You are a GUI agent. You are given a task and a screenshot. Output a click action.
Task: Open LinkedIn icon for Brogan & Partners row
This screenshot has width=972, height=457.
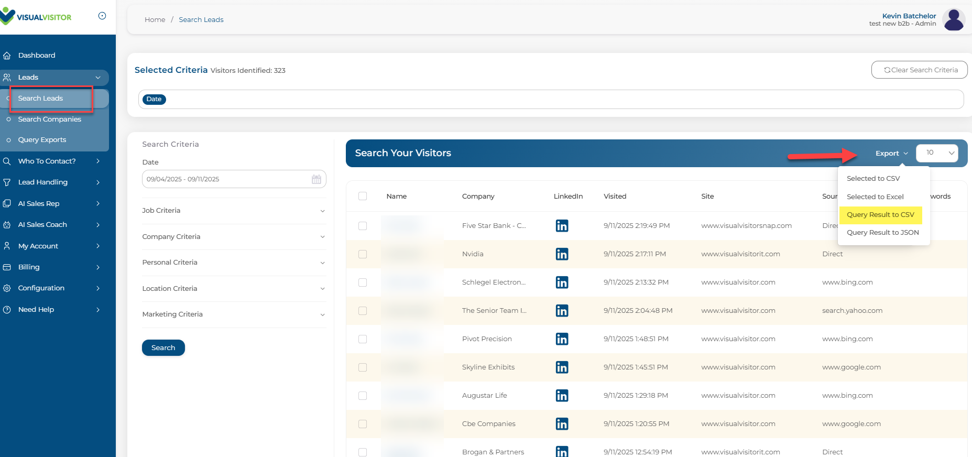(562, 451)
